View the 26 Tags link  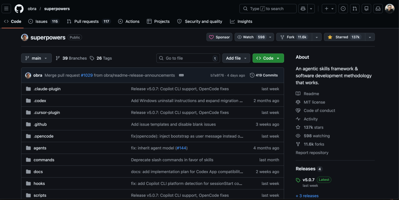[x=101, y=58]
